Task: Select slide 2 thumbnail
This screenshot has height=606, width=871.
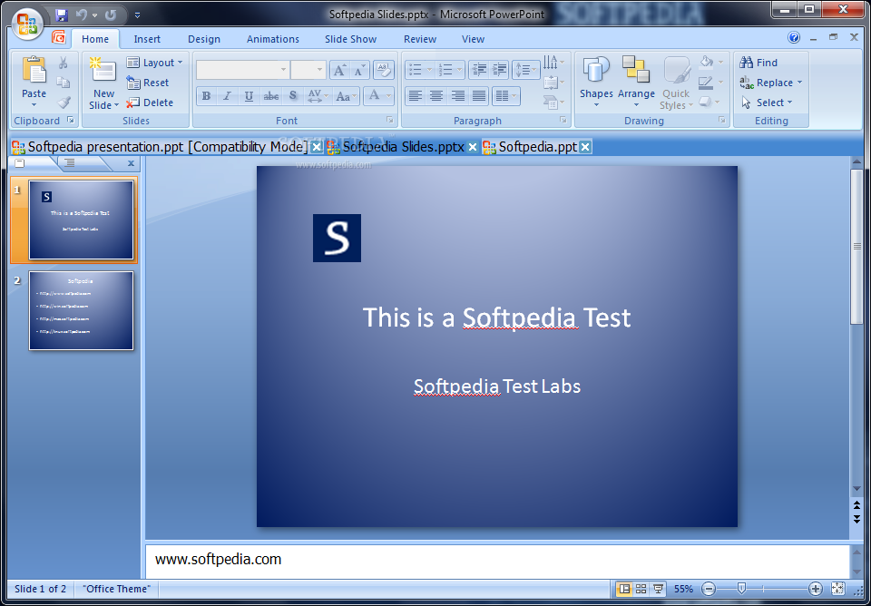Action: (81, 310)
